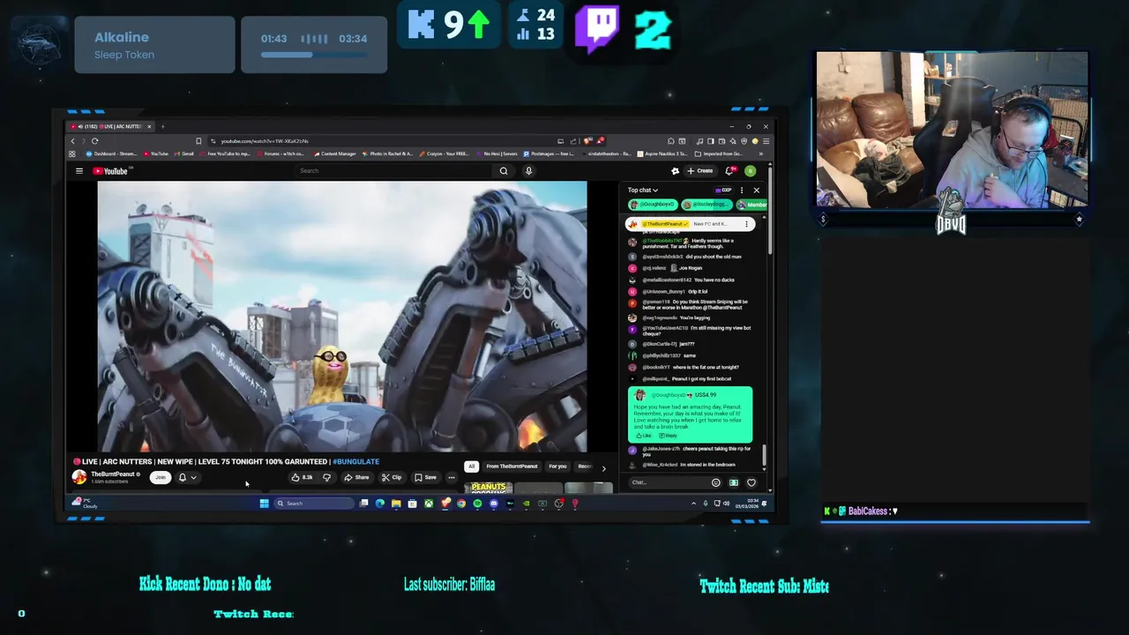The height and width of the screenshot is (635, 1129).
Task: Open the Imported from Go... bookmark folder
Action: pos(718,153)
